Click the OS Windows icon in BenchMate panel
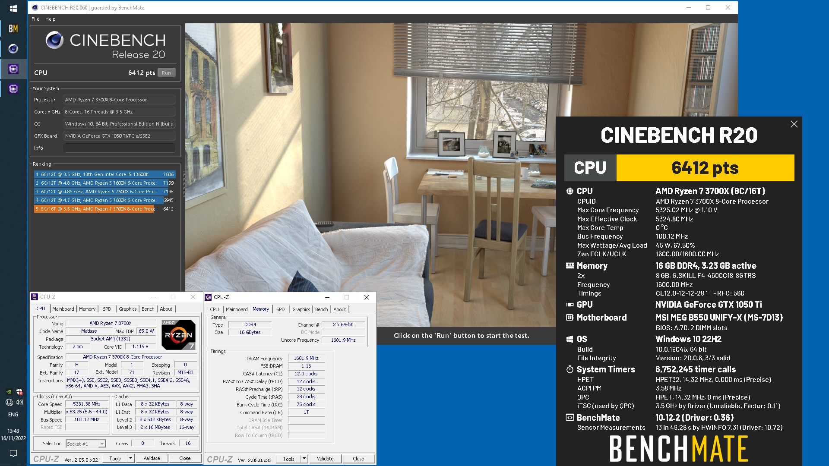829x466 pixels. click(x=570, y=339)
